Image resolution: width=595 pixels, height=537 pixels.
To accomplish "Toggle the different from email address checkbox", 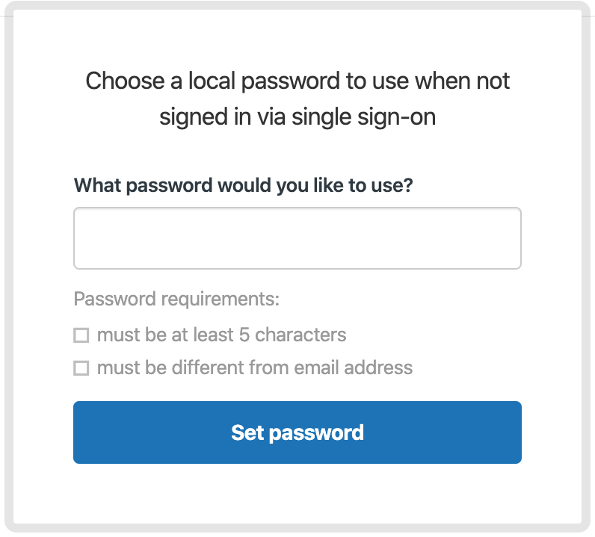I will (x=81, y=368).
